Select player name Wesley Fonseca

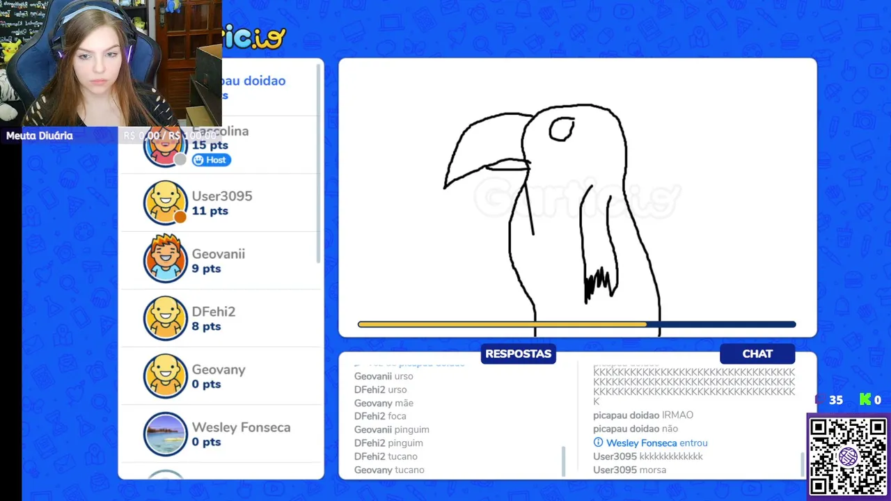pyautogui.click(x=241, y=427)
